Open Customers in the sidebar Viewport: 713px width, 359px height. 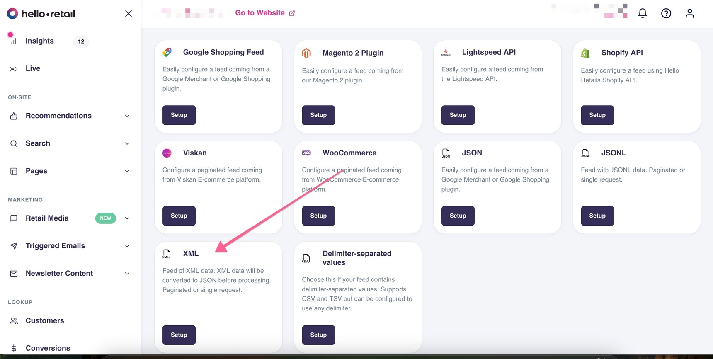point(45,320)
